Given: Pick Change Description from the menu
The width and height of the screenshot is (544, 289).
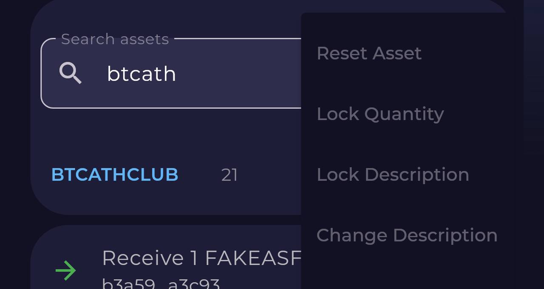Looking at the screenshot, I should tap(407, 235).
